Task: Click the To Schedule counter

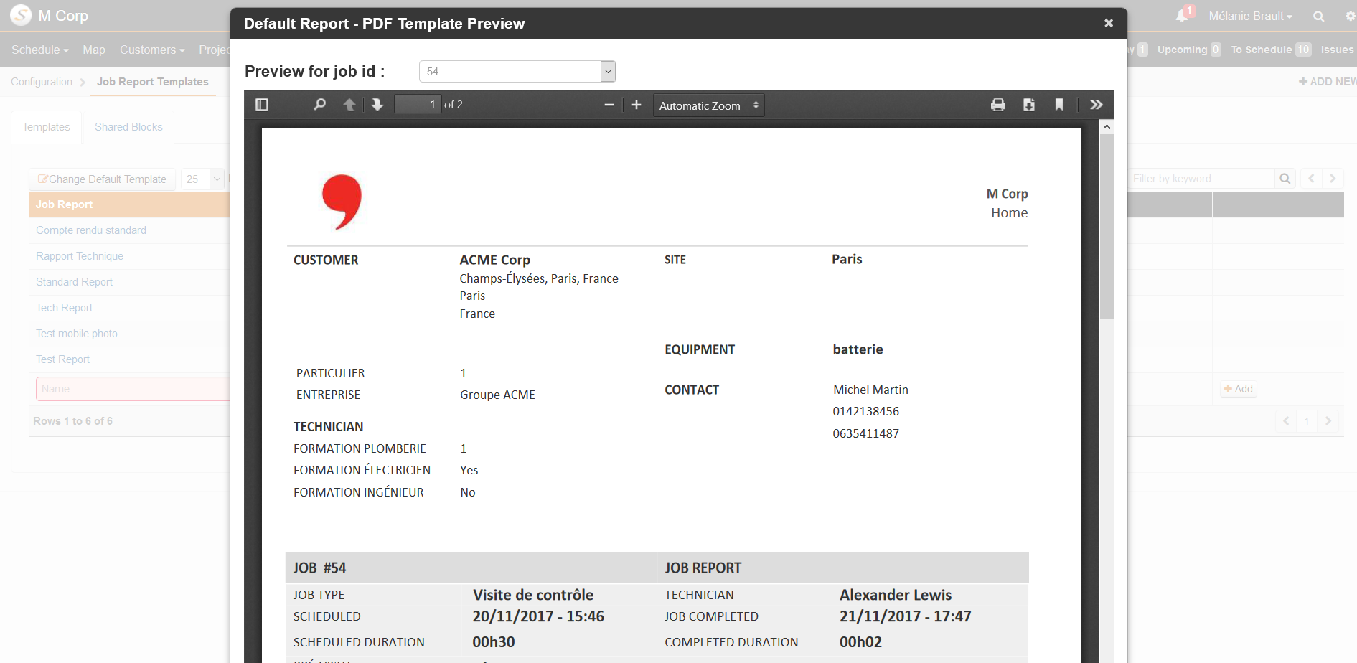Action: tap(1270, 50)
